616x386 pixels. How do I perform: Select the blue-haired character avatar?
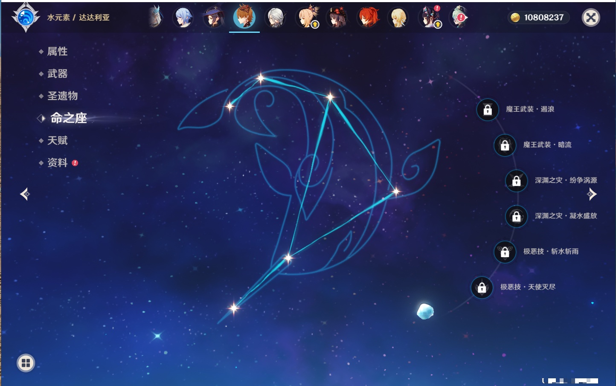[x=183, y=18]
